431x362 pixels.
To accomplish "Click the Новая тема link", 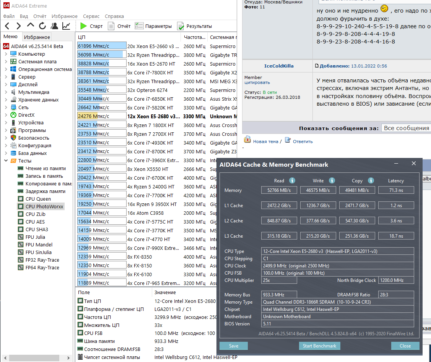I will (x=265, y=142).
